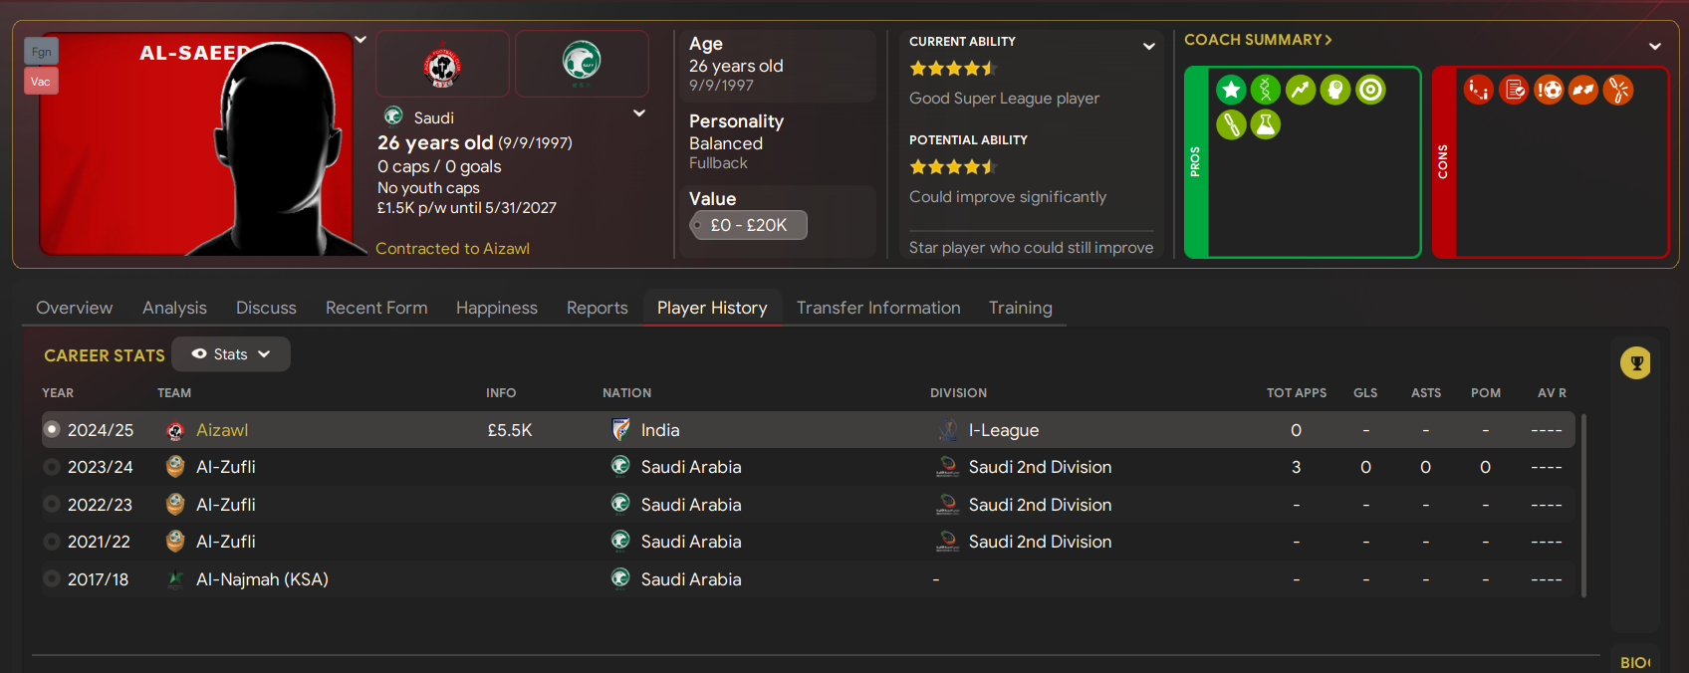The image size is (1689, 673).
Task: Click the career stats table scrollbar
Action: coord(1583,505)
